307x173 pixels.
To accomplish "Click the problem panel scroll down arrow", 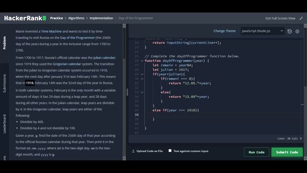I will [124, 158].
